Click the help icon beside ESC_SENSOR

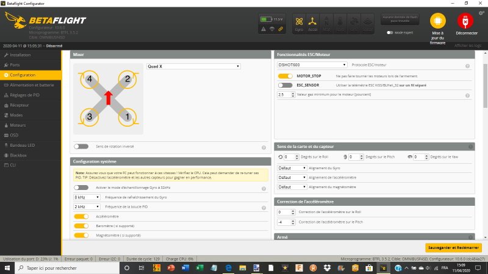click(x=467, y=85)
